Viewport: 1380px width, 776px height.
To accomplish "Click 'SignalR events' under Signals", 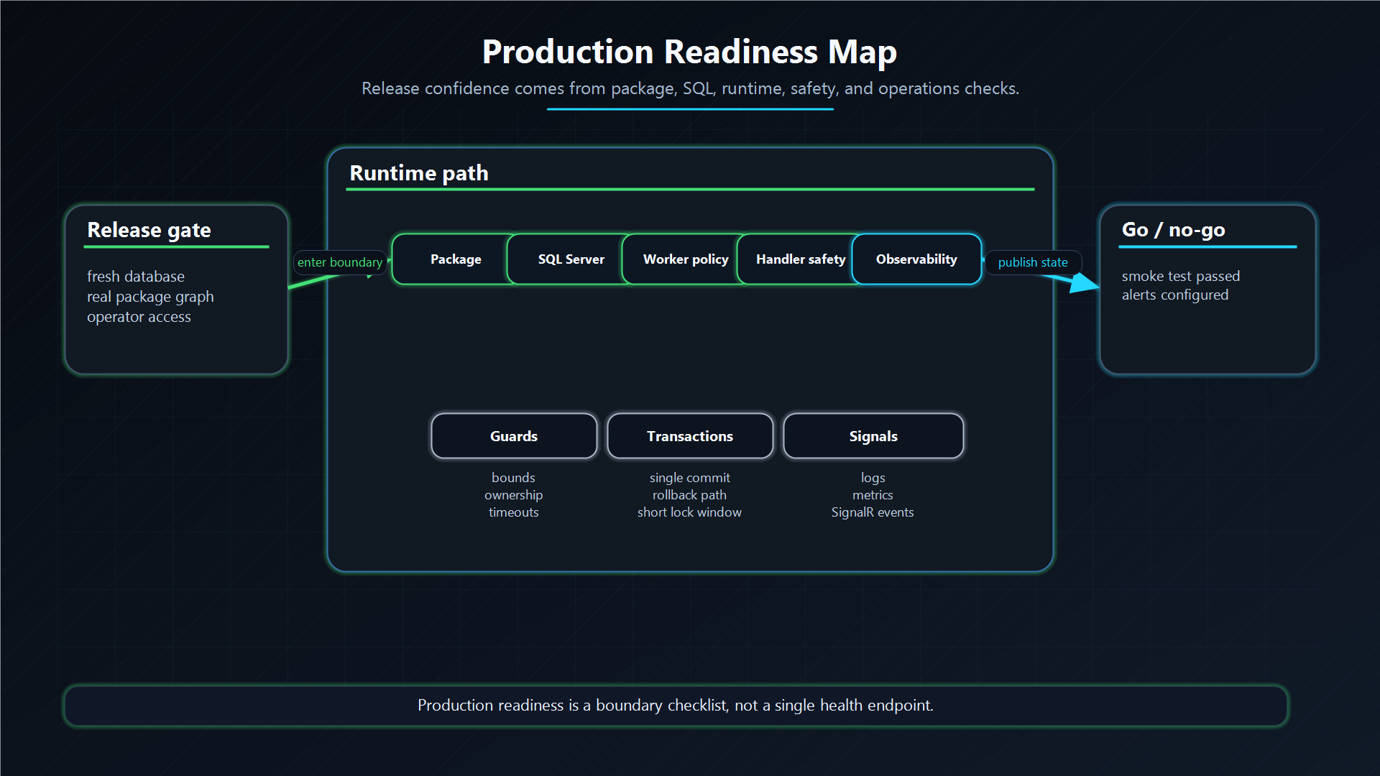I will click(873, 512).
